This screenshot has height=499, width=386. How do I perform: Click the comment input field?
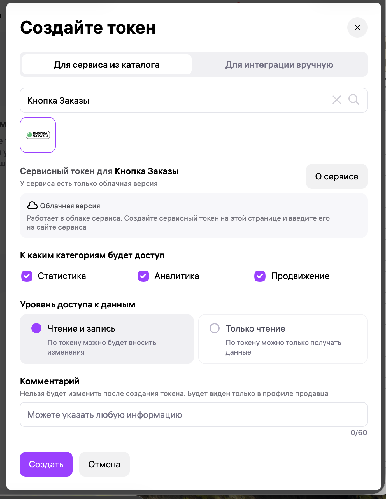(x=193, y=415)
